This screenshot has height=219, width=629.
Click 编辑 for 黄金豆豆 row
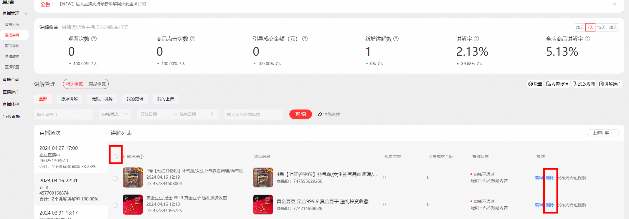click(x=539, y=205)
